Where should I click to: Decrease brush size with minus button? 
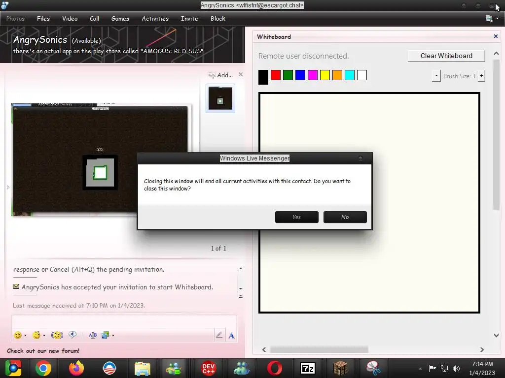point(436,76)
